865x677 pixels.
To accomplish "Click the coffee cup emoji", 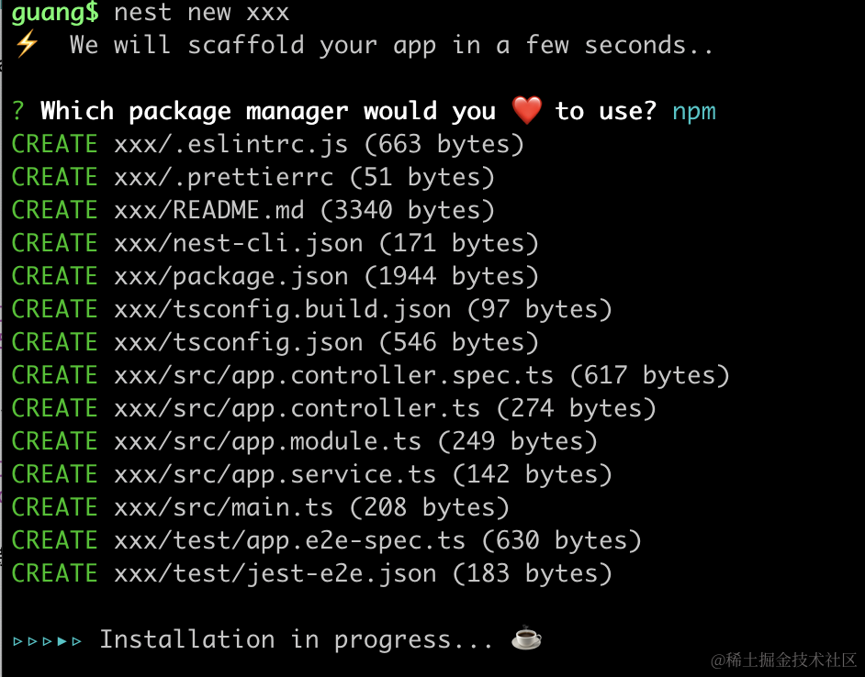I will tap(526, 638).
